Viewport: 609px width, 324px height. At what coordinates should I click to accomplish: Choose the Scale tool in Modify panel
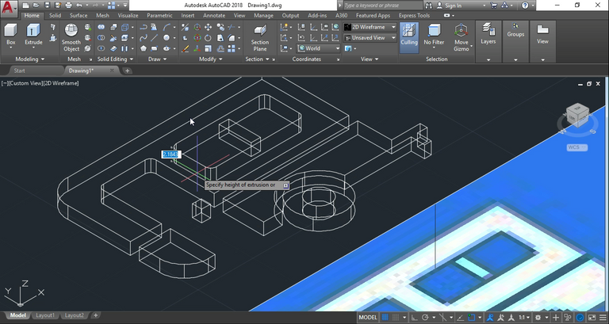(x=209, y=48)
